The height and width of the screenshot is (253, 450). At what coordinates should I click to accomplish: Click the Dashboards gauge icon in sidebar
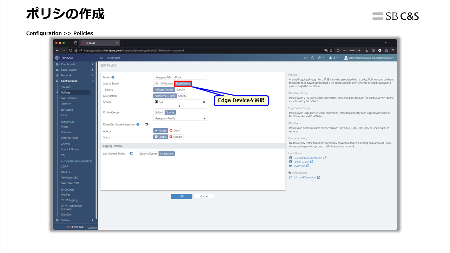pyautogui.click(x=57, y=64)
